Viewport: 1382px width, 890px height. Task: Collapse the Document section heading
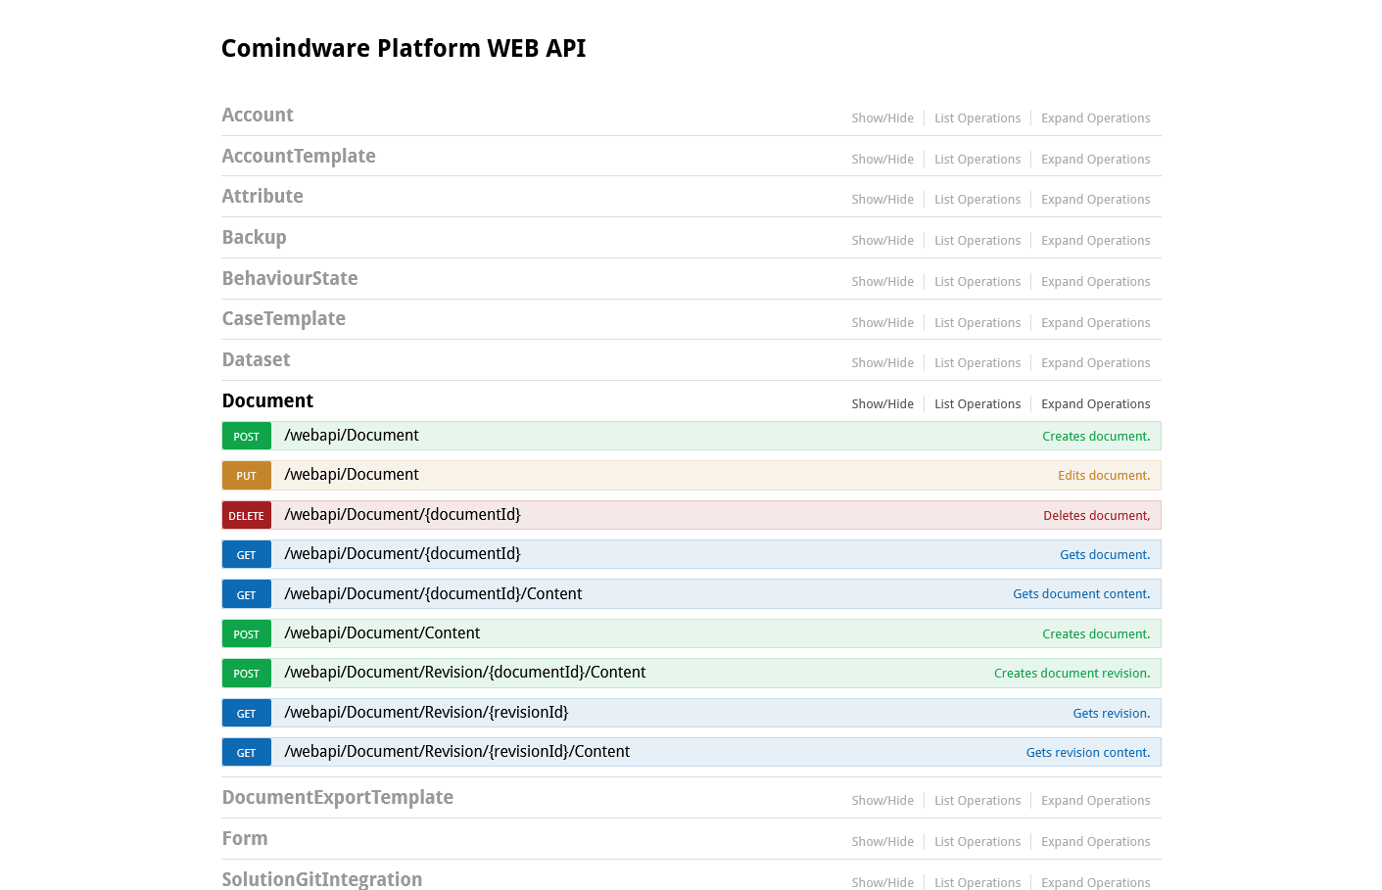click(x=267, y=401)
